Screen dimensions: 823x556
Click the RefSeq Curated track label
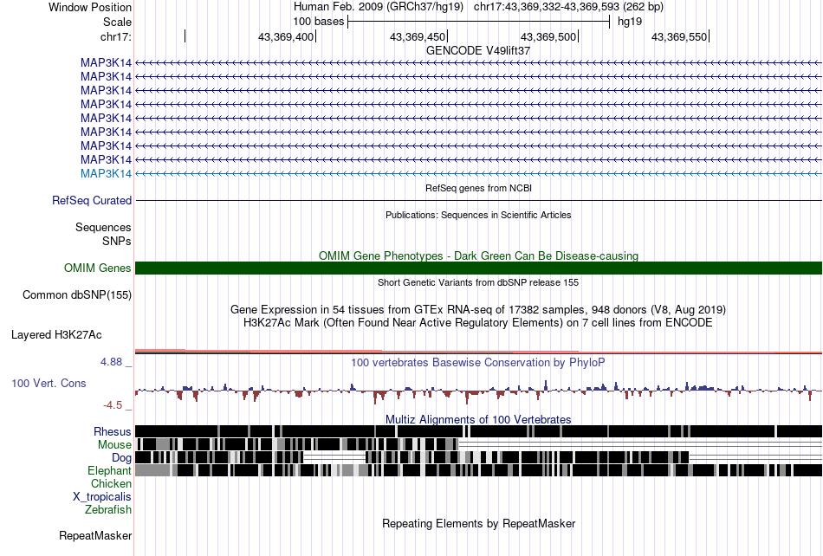click(92, 200)
